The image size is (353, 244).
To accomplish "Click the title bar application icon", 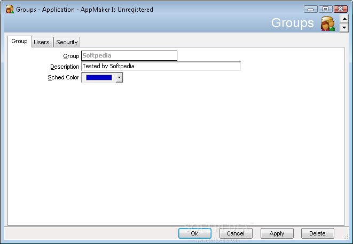I will pos(10,10).
